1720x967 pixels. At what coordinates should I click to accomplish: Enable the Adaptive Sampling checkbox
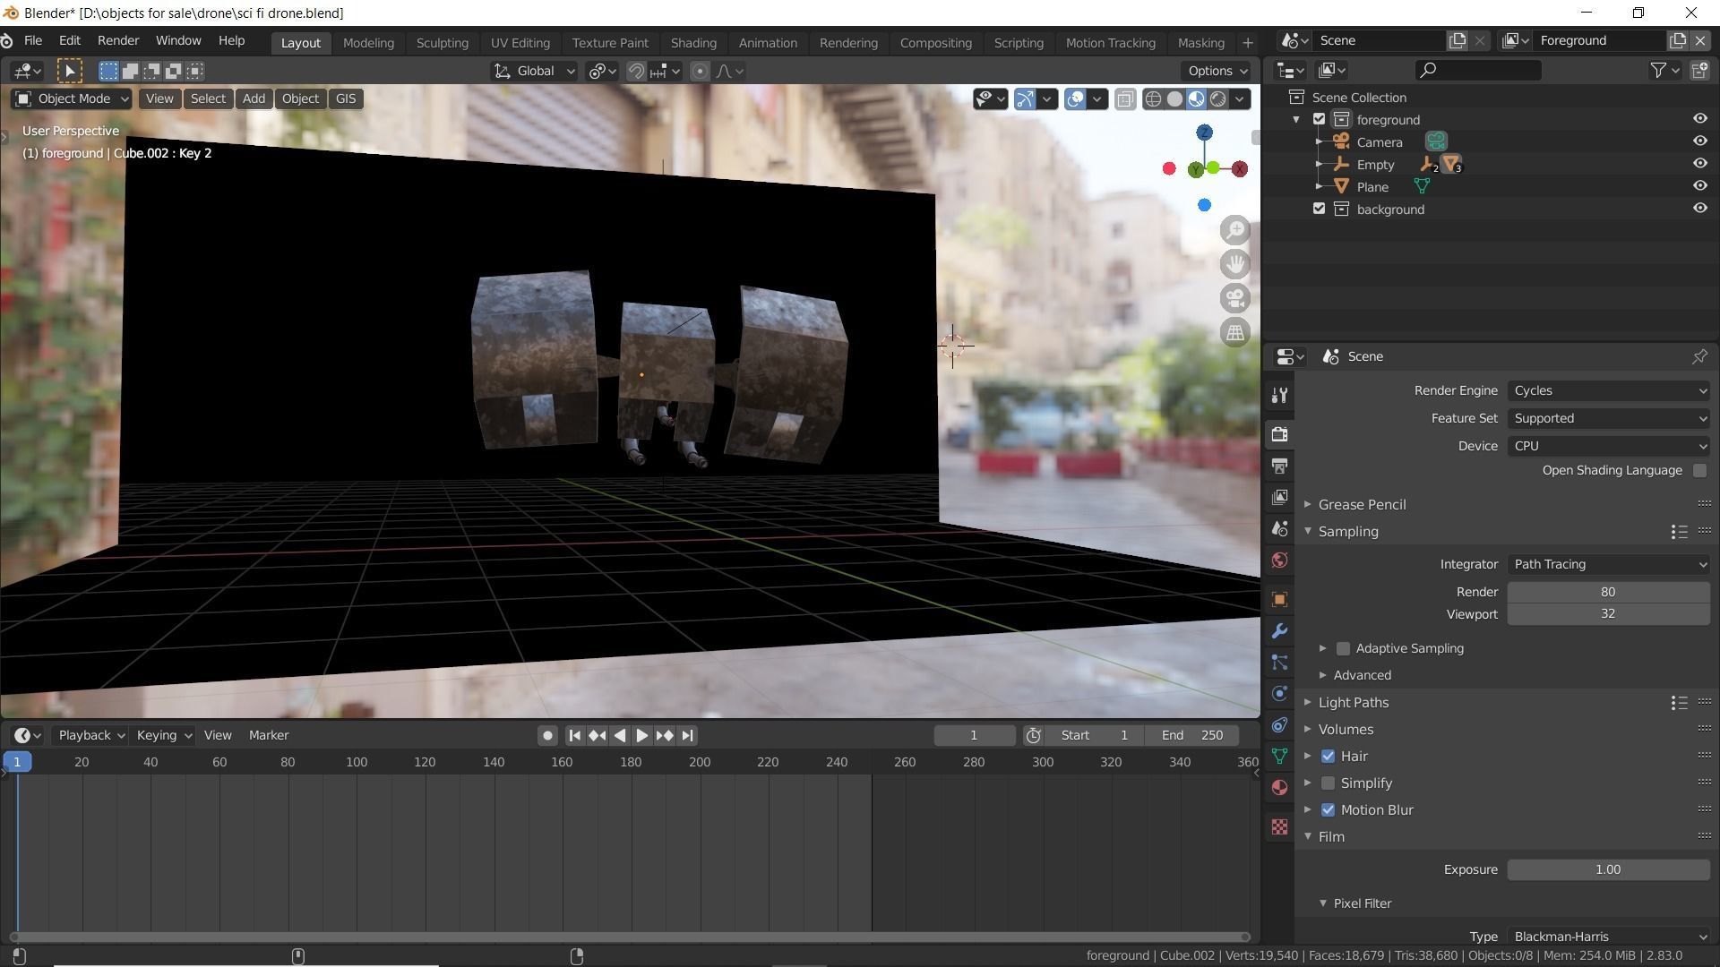(x=1343, y=648)
